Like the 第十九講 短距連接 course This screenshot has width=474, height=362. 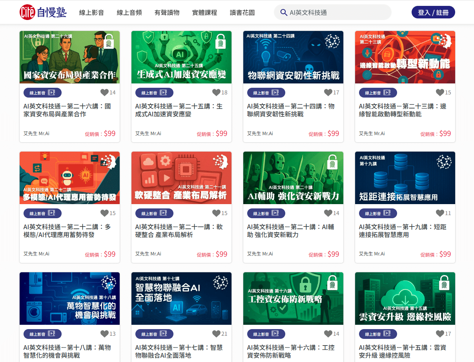[440, 213]
